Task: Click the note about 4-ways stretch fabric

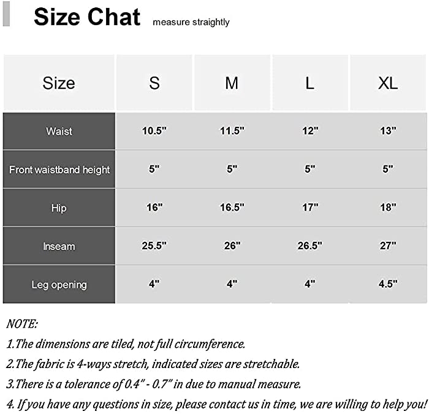Action: [x=153, y=364]
